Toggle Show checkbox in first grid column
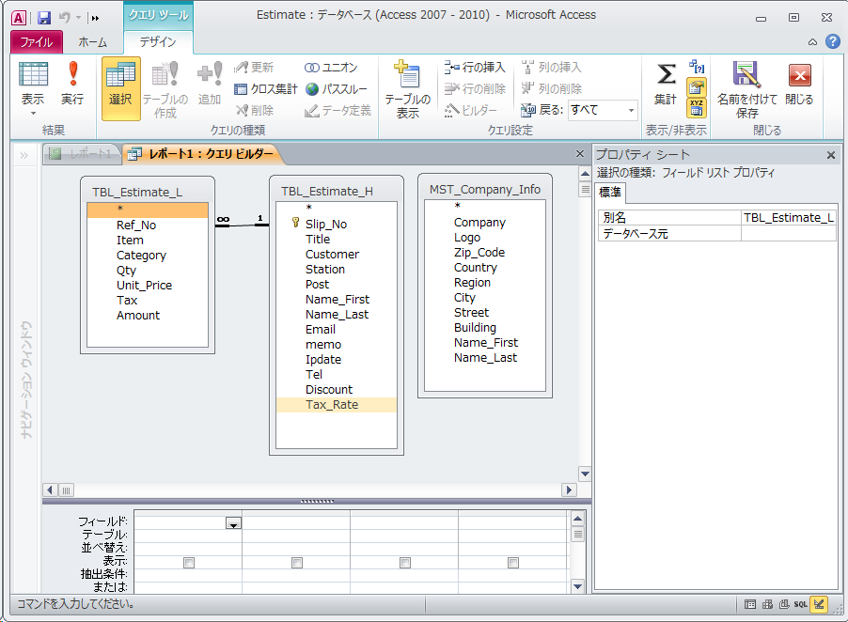Image resolution: width=848 pixels, height=622 pixels. coord(189,563)
